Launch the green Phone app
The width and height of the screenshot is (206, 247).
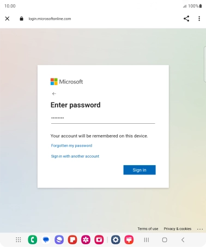click(x=33, y=240)
